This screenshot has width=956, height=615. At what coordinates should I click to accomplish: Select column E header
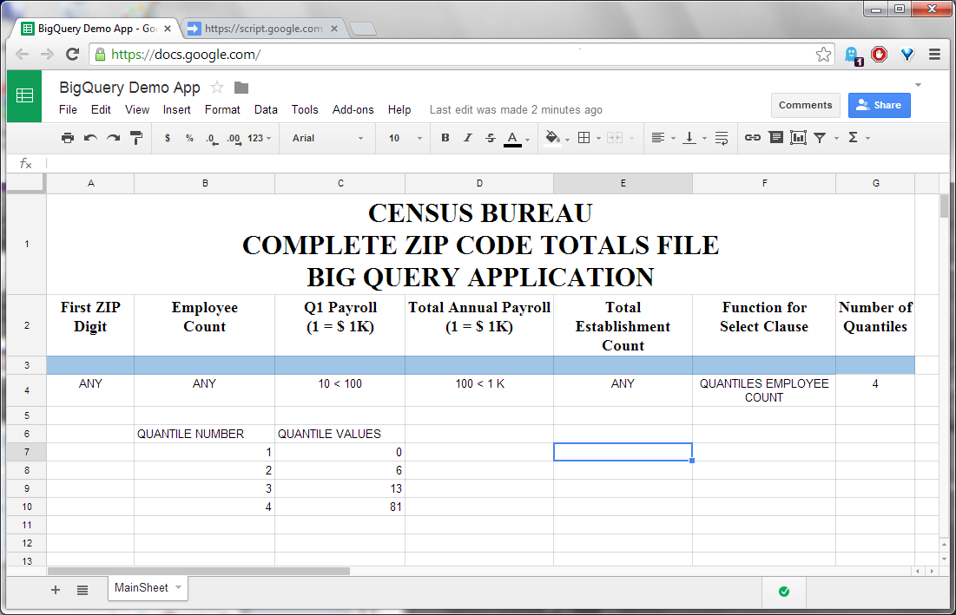tap(623, 183)
